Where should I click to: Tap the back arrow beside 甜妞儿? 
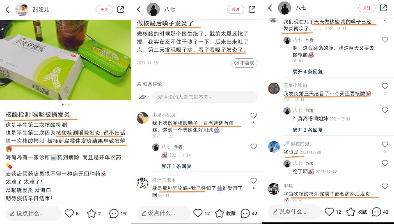(x=7, y=9)
